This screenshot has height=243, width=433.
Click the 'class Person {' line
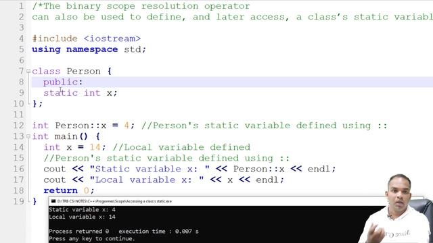point(72,71)
